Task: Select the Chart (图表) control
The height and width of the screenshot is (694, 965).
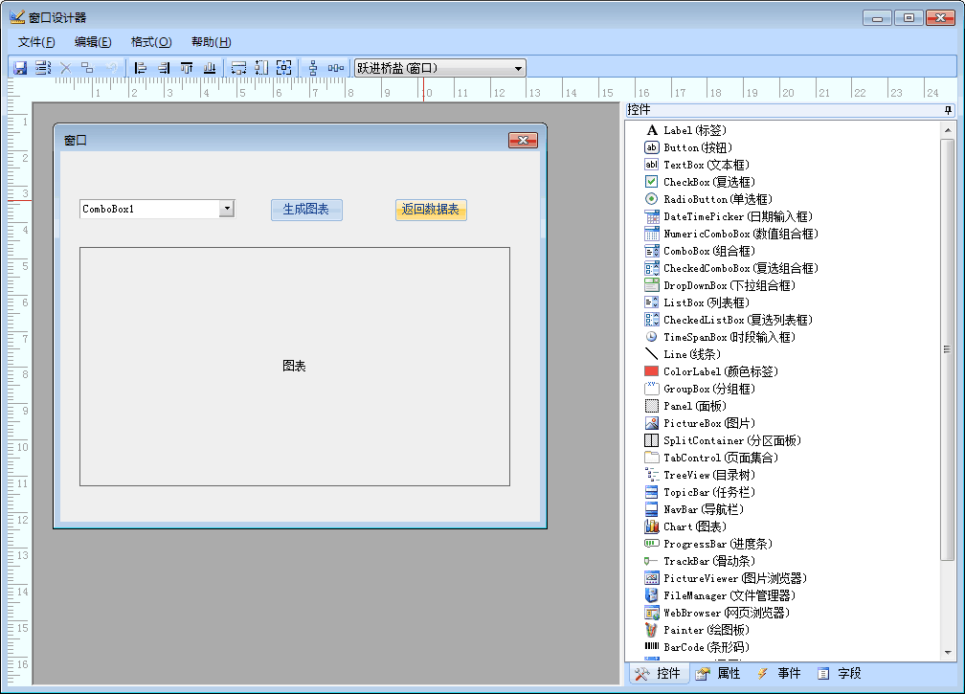Action: click(685, 526)
